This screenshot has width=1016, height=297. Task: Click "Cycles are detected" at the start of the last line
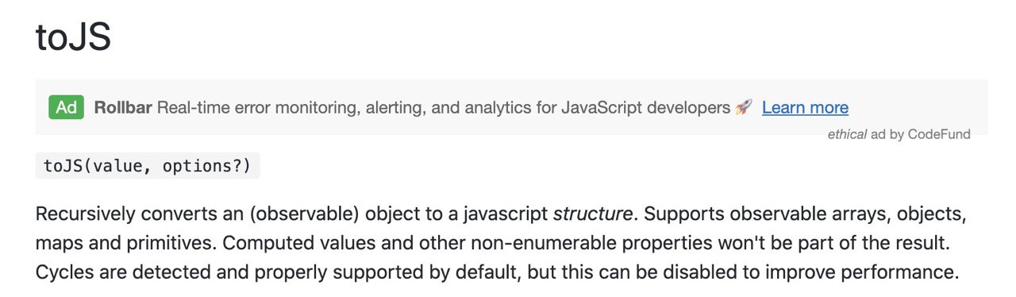[112, 272]
